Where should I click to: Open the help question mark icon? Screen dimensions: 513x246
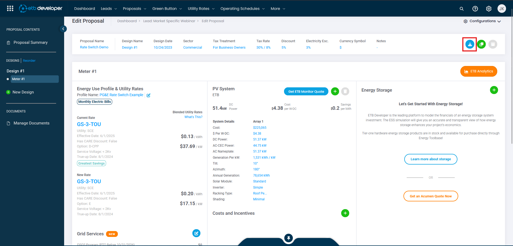click(x=475, y=9)
